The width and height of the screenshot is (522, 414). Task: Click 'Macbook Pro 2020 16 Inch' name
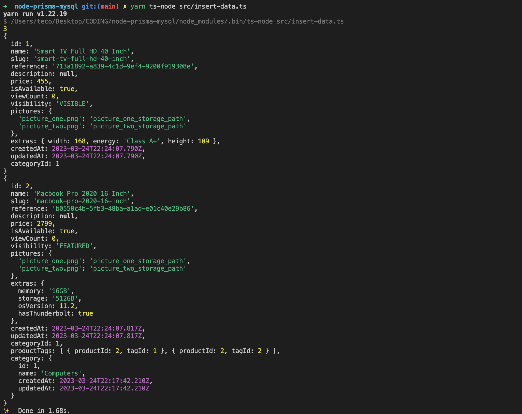[x=82, y=194]
